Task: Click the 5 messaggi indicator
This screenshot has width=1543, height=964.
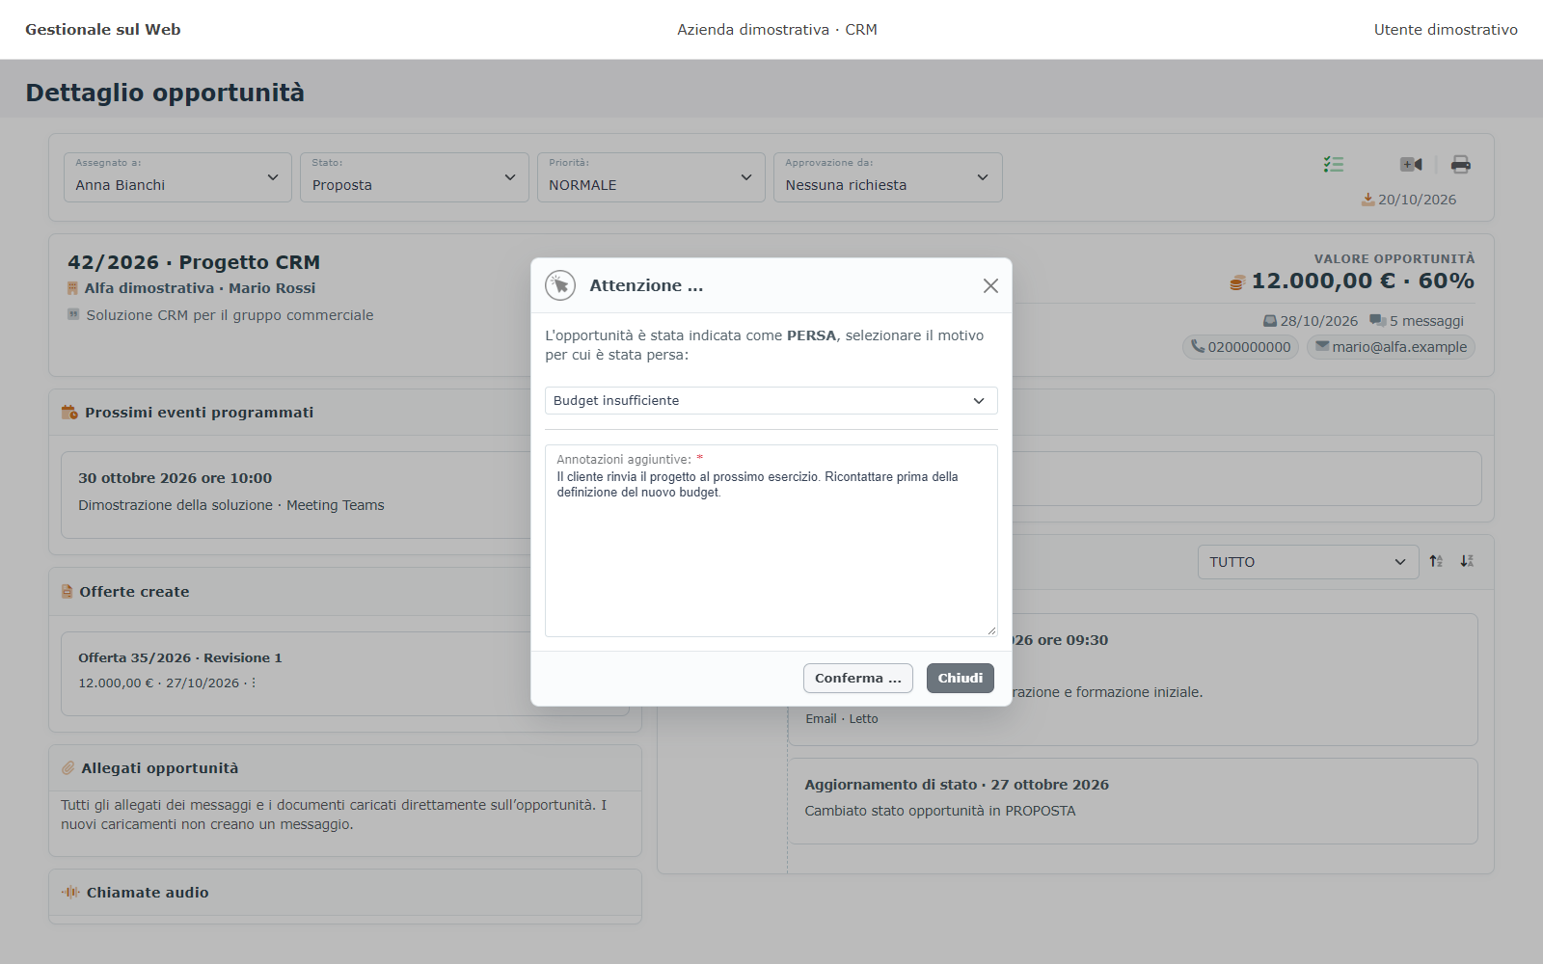Action: (x=1417, y=321)
